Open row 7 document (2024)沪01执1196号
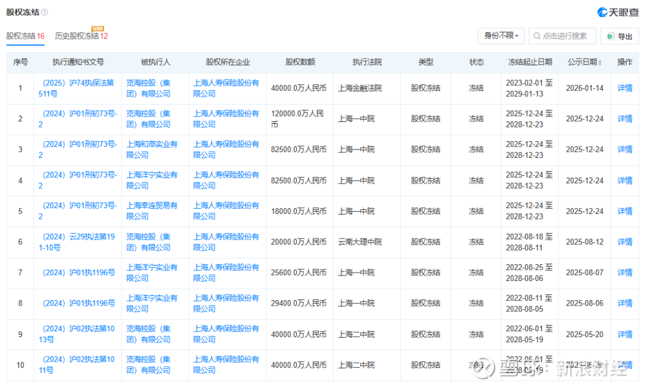 point(79,273)
